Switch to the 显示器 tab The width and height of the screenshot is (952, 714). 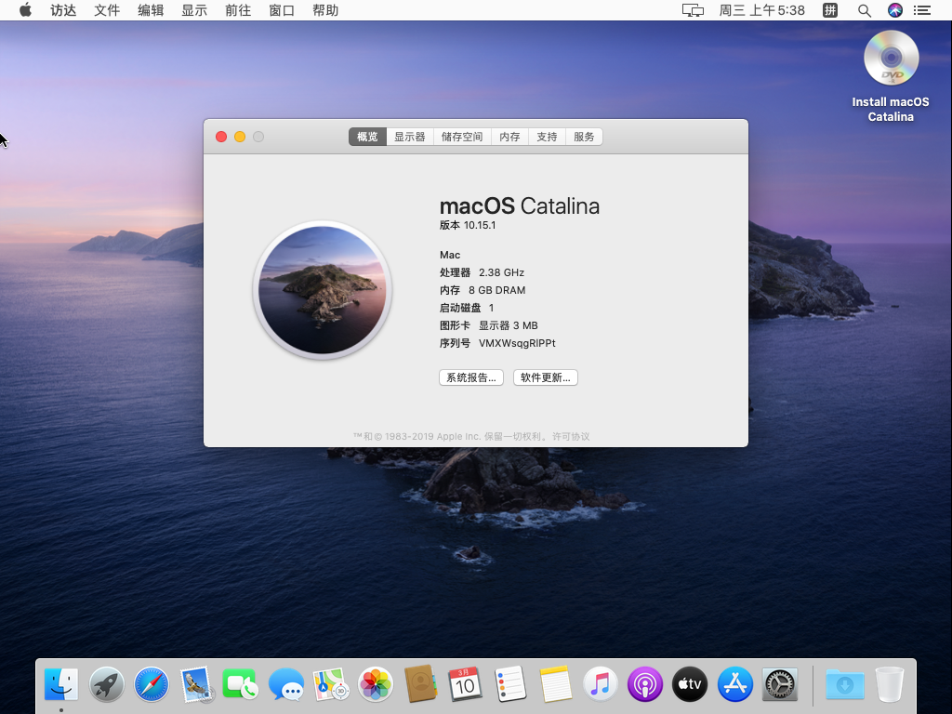[409, 137]
